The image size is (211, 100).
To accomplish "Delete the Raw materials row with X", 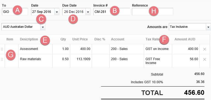I will tap(205, 59).
